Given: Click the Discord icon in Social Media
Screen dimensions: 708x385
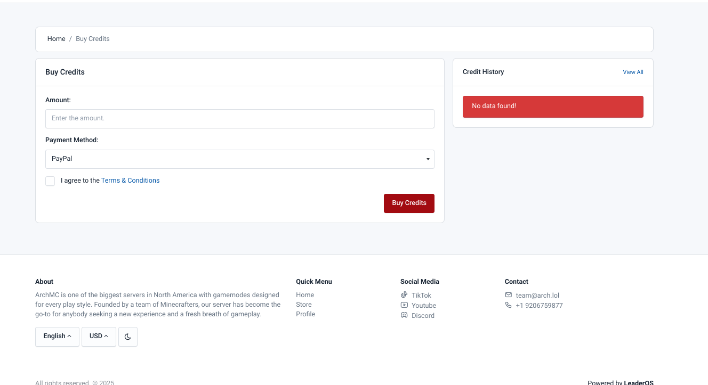Looking at the screenshot, I should click(404, 315).
